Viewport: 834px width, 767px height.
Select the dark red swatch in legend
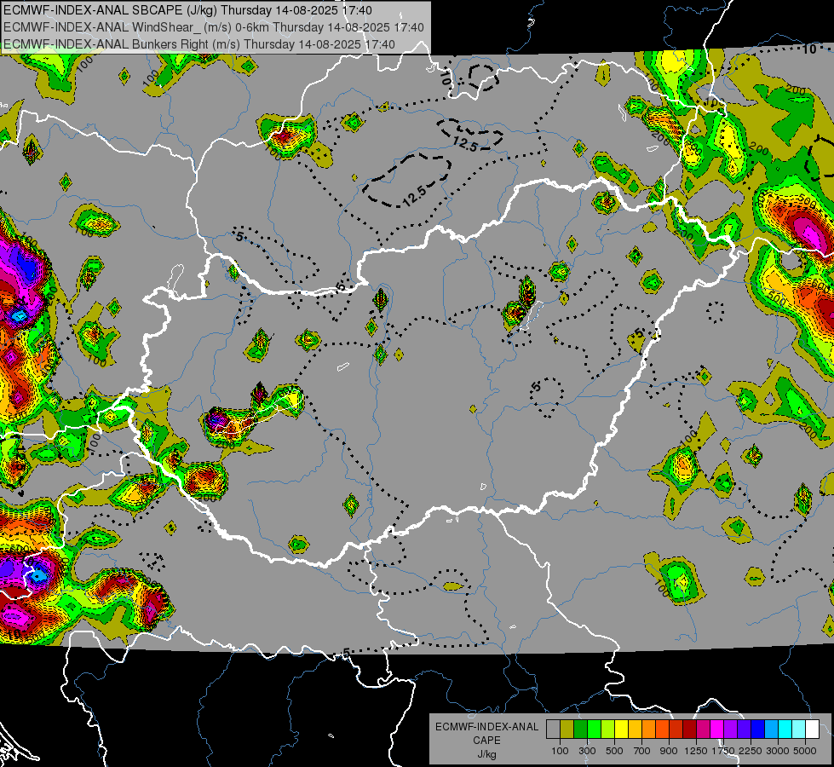click(690, 730)
